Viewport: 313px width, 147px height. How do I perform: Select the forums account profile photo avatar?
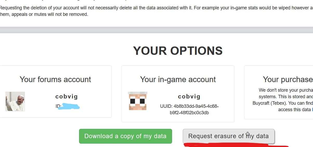[15, 101]
